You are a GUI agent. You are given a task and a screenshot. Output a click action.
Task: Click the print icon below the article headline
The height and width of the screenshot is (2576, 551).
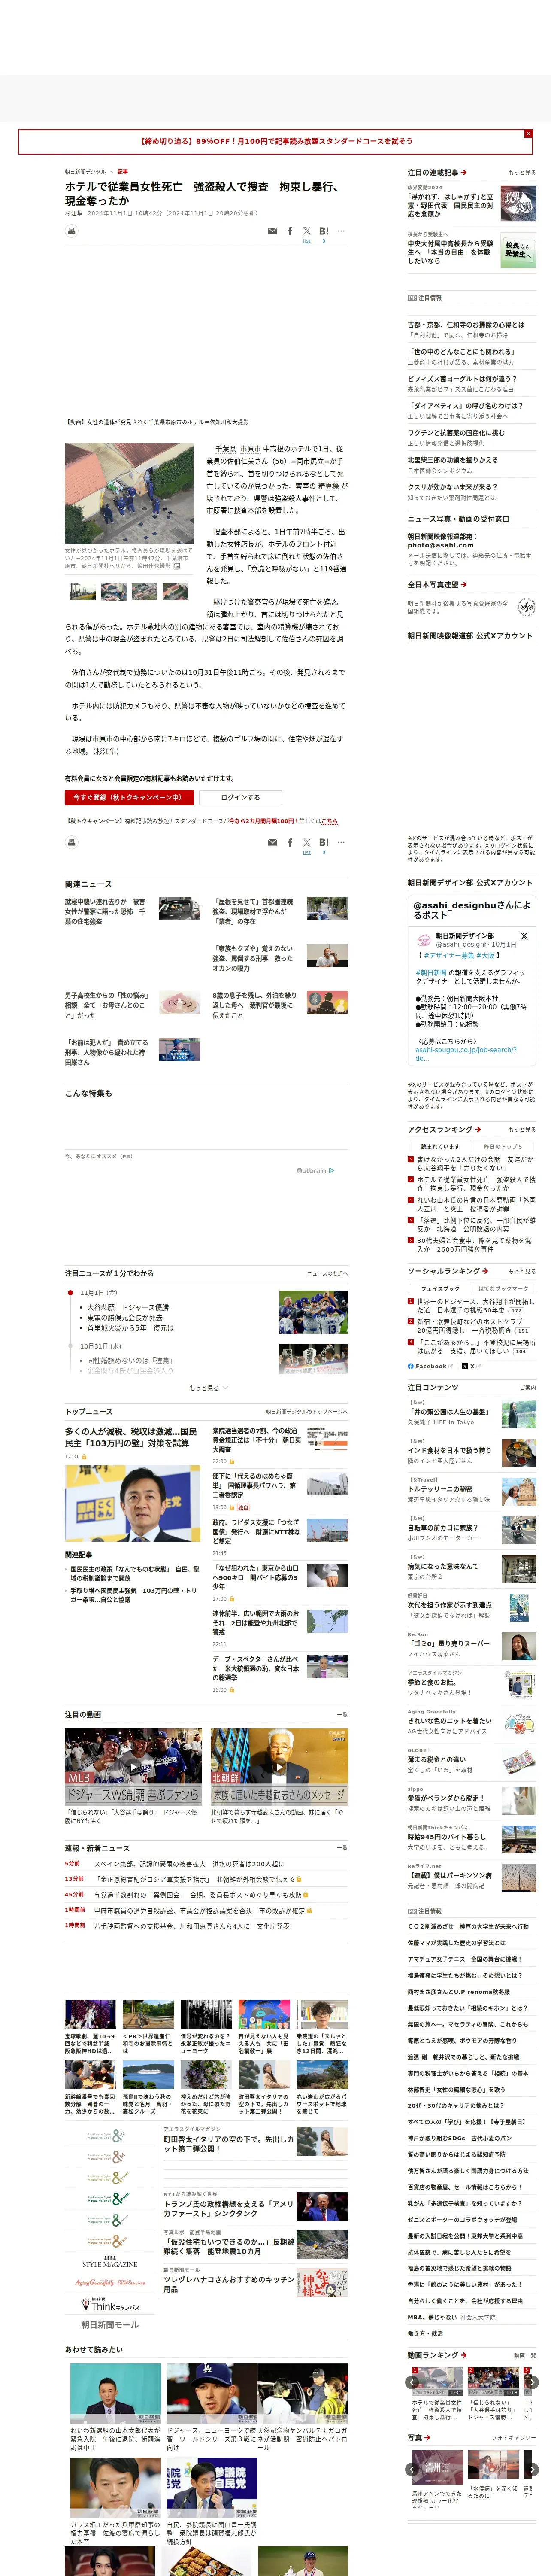(x=71, y=231)
